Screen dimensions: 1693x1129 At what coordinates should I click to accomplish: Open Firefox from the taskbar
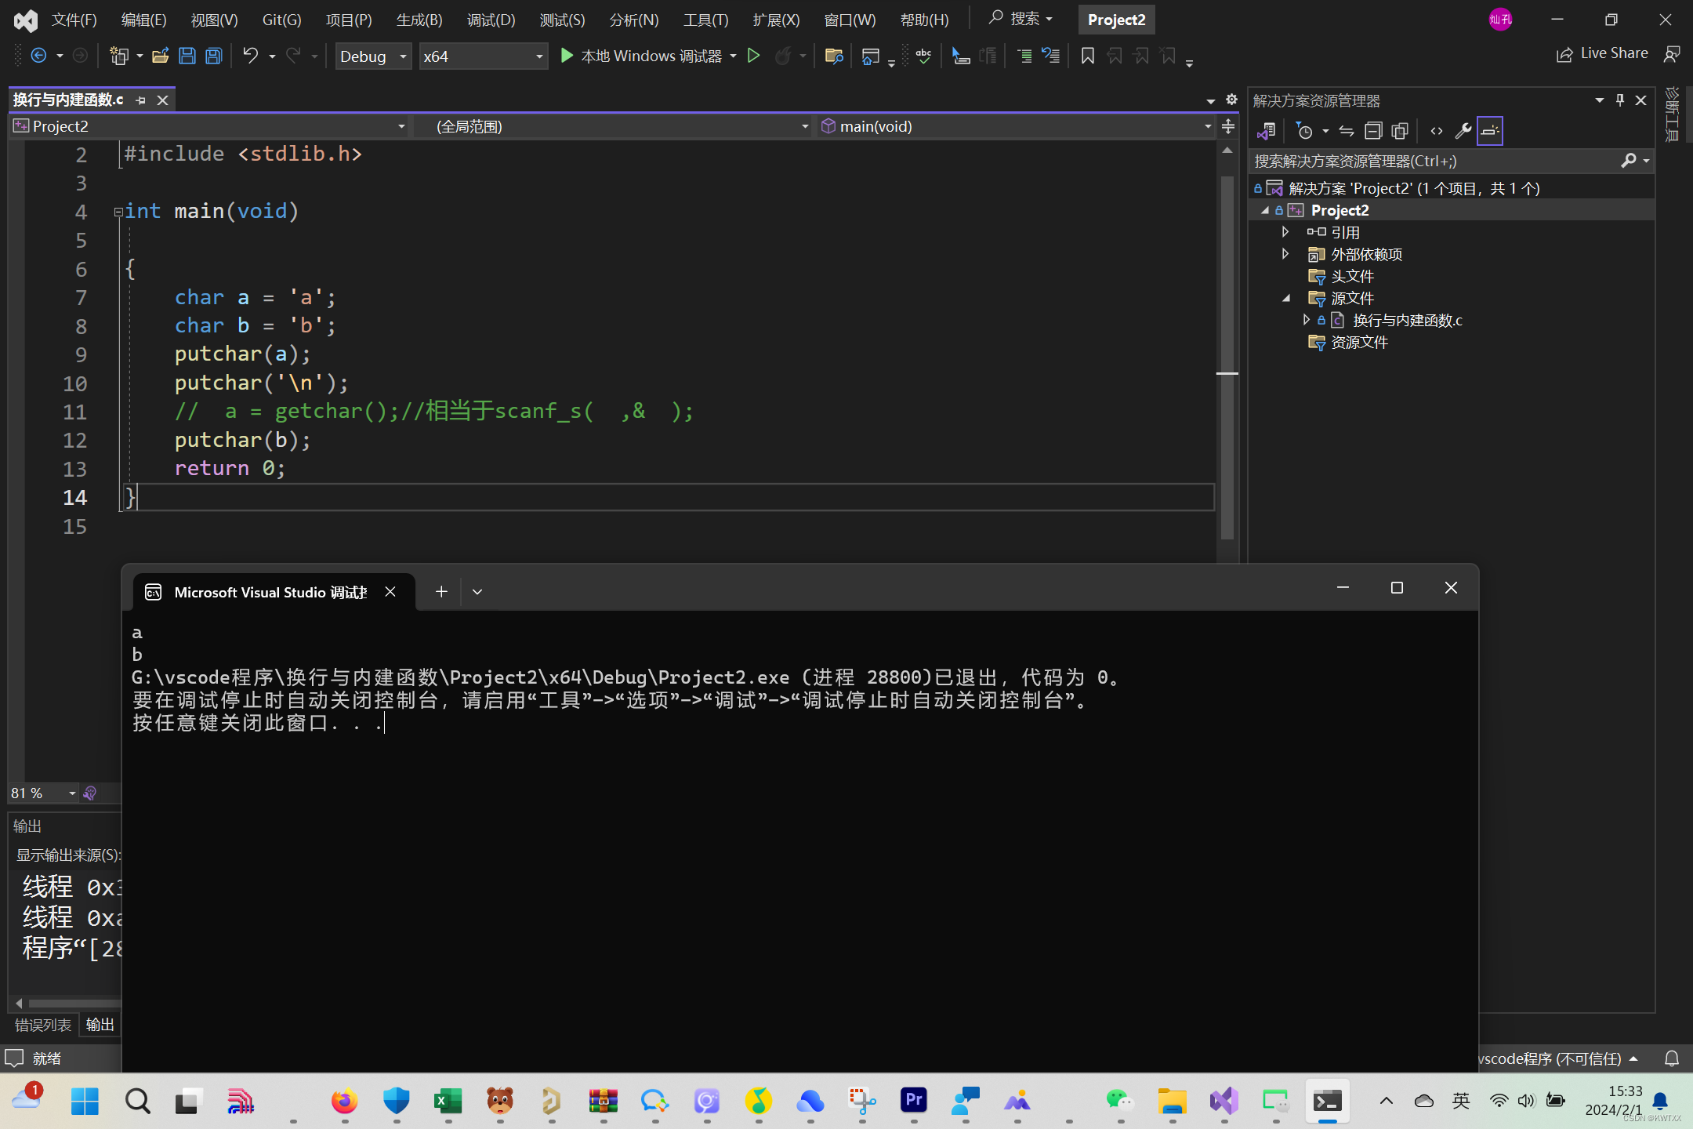[x=344, y=1102]
